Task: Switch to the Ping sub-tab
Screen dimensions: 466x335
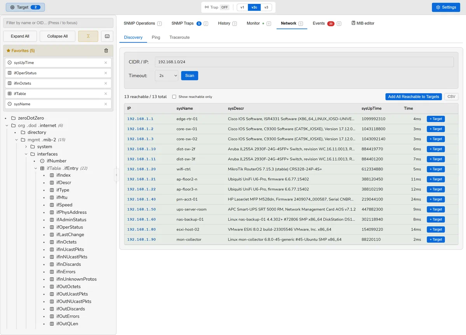Action: tap(156, 37)
